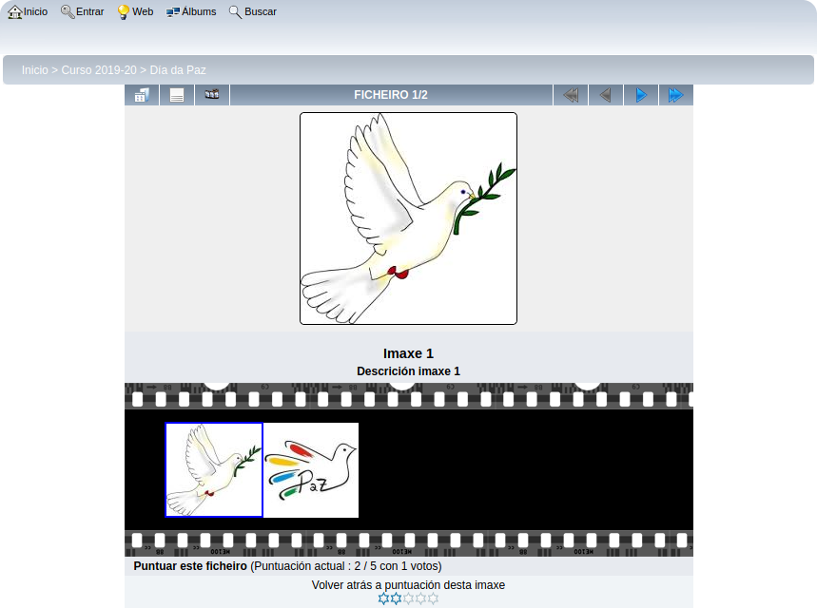Select the dove thumbnail in the filmstrip
The width and height of the screenshot is (817, 608).
coord(214,470)
